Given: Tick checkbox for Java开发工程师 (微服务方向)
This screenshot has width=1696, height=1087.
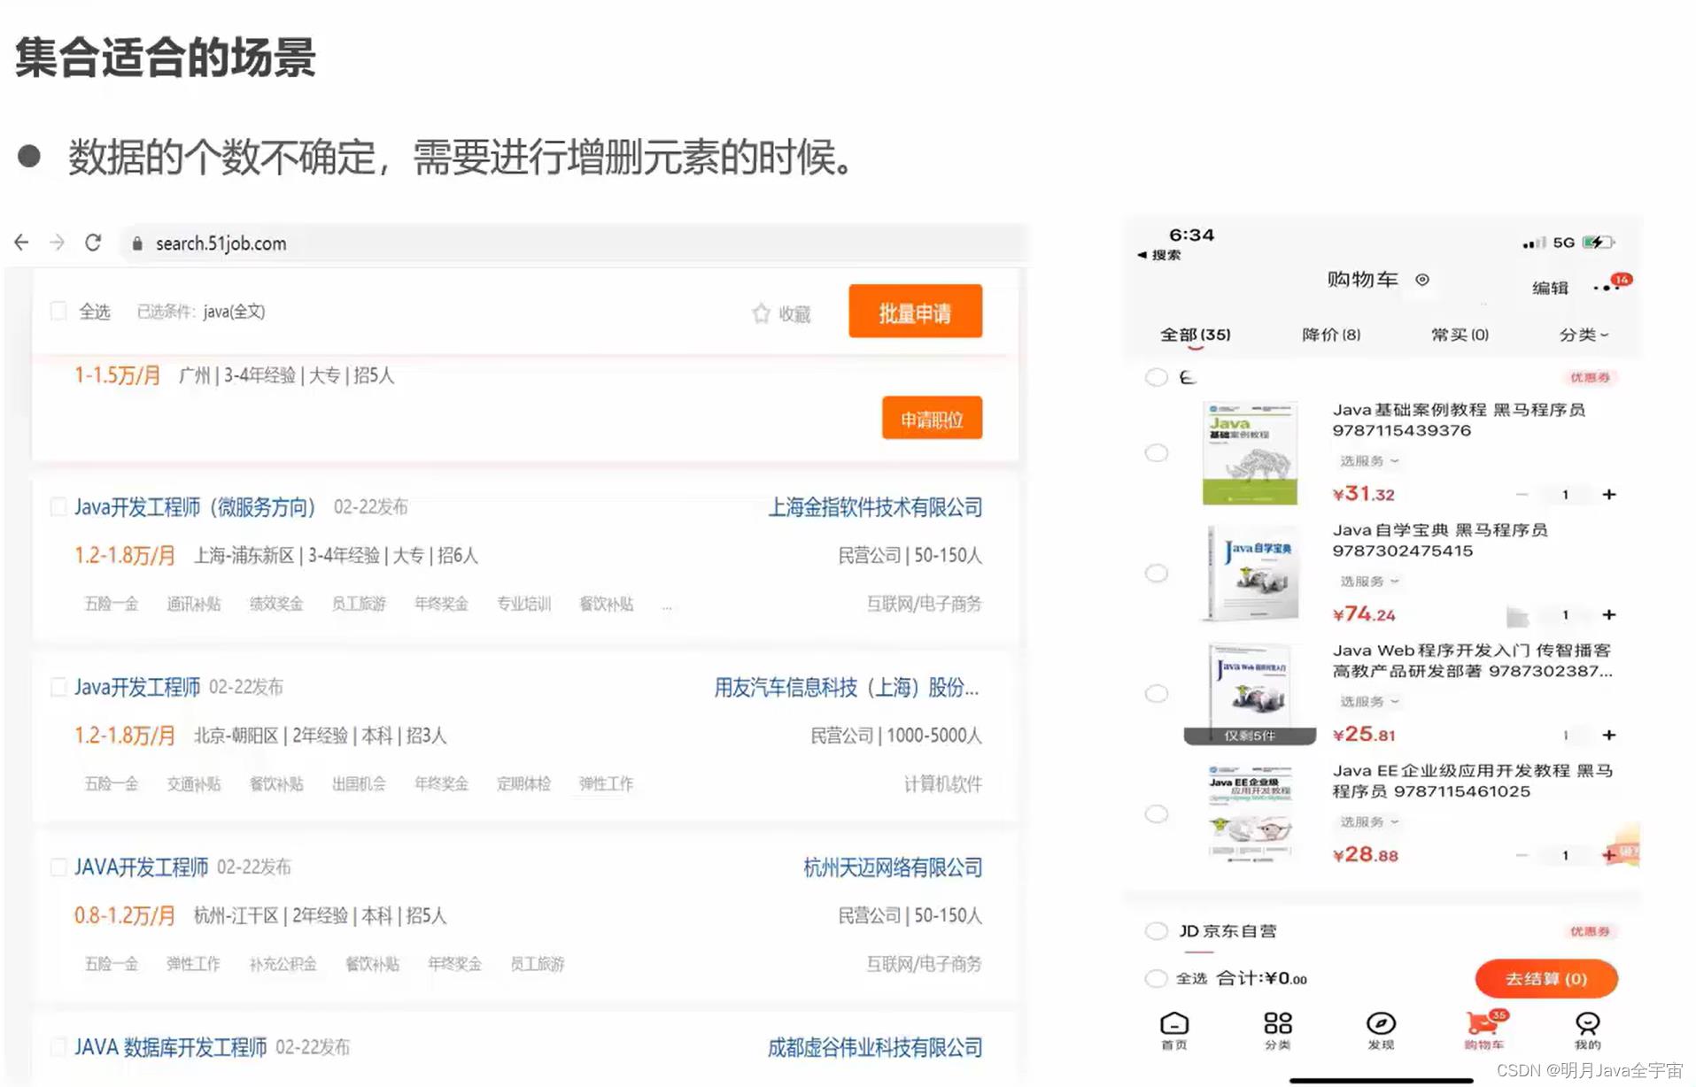Looking at the screenshot, I should [58, 506].
